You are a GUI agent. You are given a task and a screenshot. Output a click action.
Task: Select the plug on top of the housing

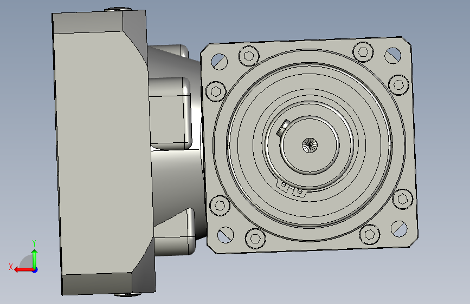click(x=118, y=10)
